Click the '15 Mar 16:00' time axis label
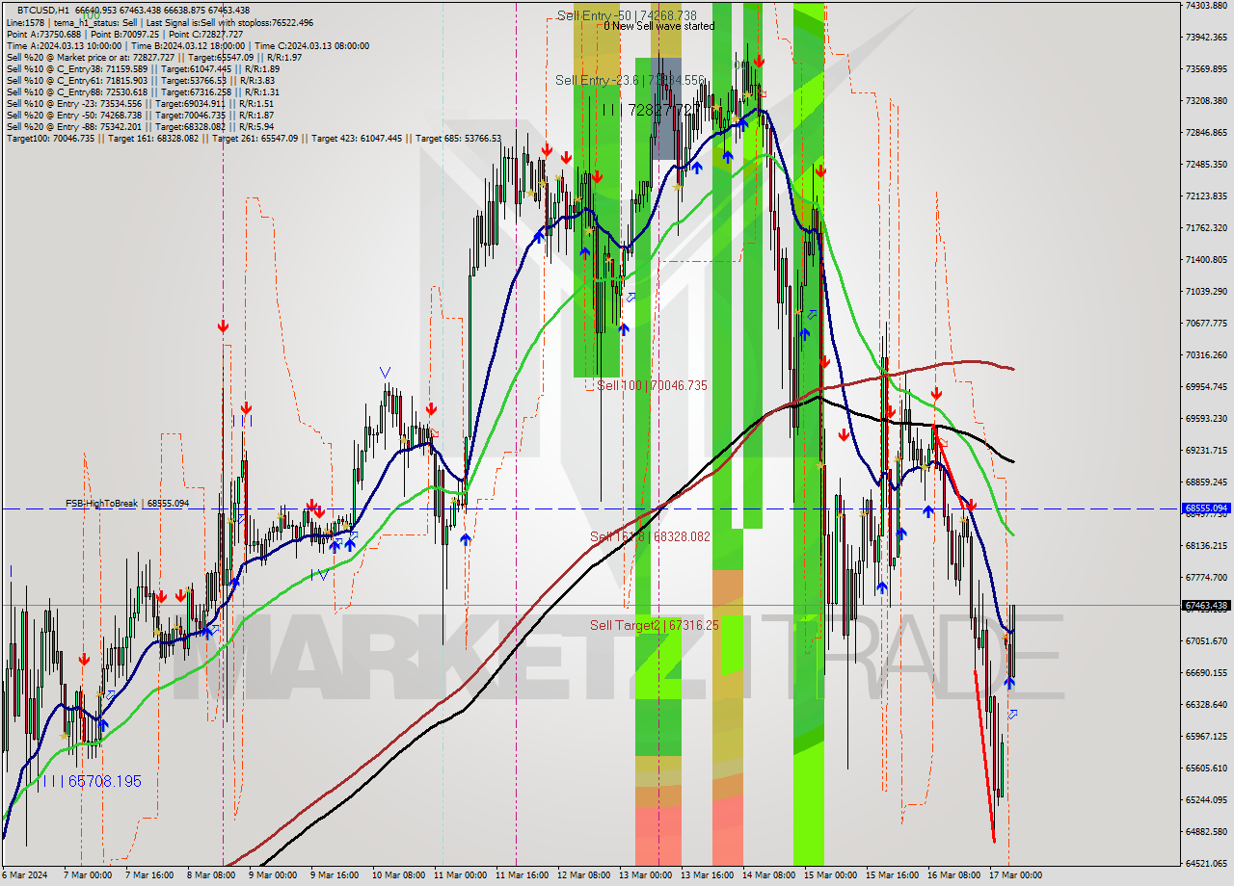Viewport: 1234px width, 886px height. pos(891,875)
